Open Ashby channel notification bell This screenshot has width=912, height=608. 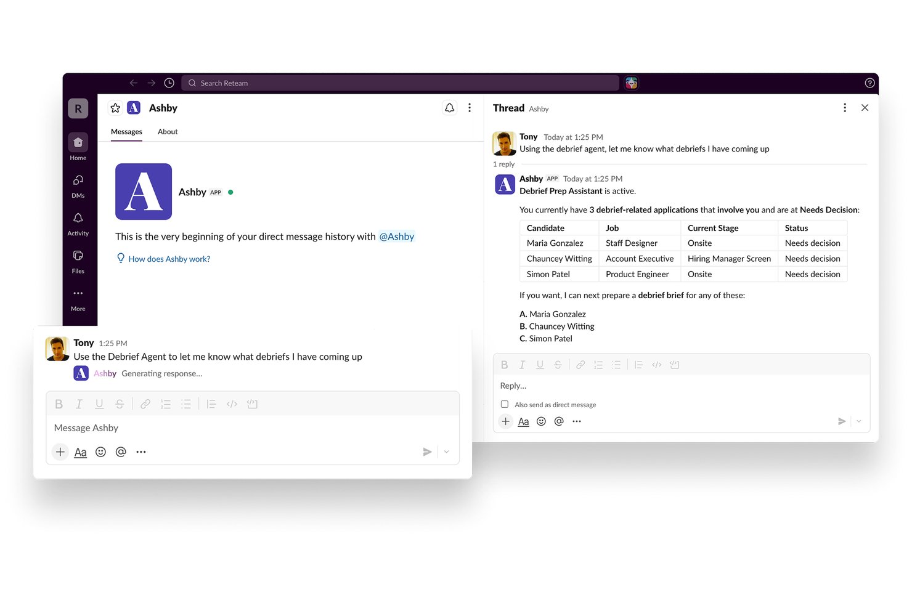tap(450, 108)
